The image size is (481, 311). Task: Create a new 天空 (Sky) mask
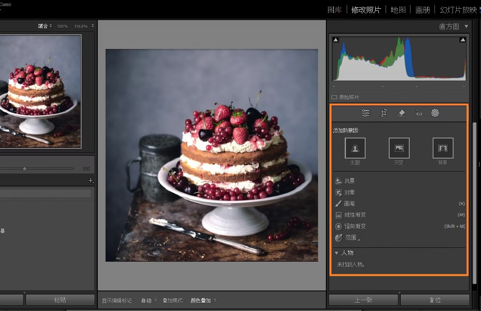399,148
